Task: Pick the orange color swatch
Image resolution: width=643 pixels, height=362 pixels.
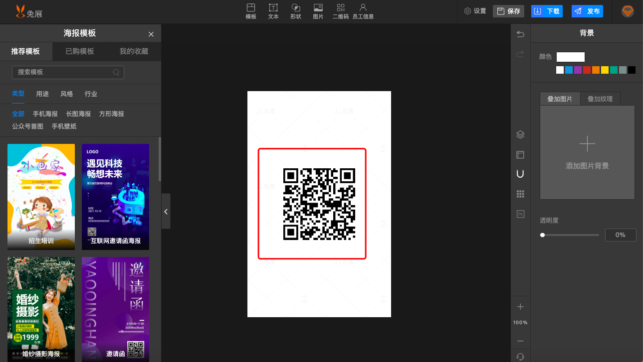Action: (x=596, y=70)
